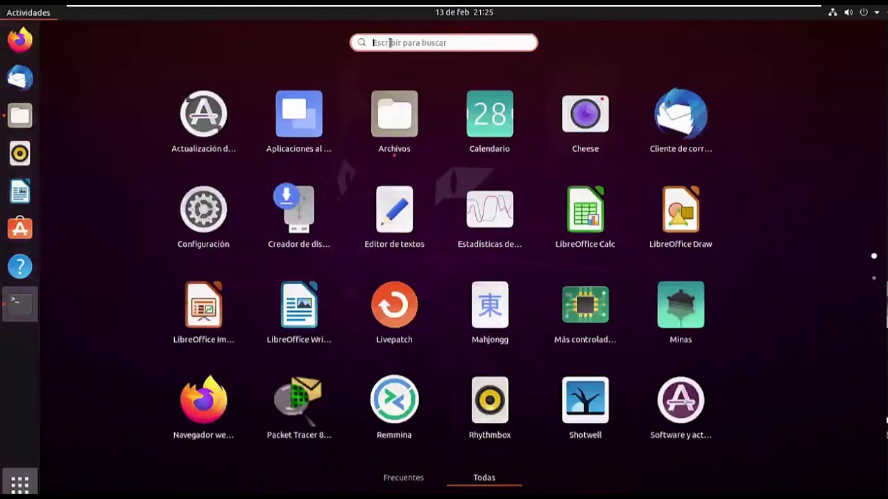Open Rhythmbox from the dock
The height and width of the screenshot is (499, 888).
point(19,153)
